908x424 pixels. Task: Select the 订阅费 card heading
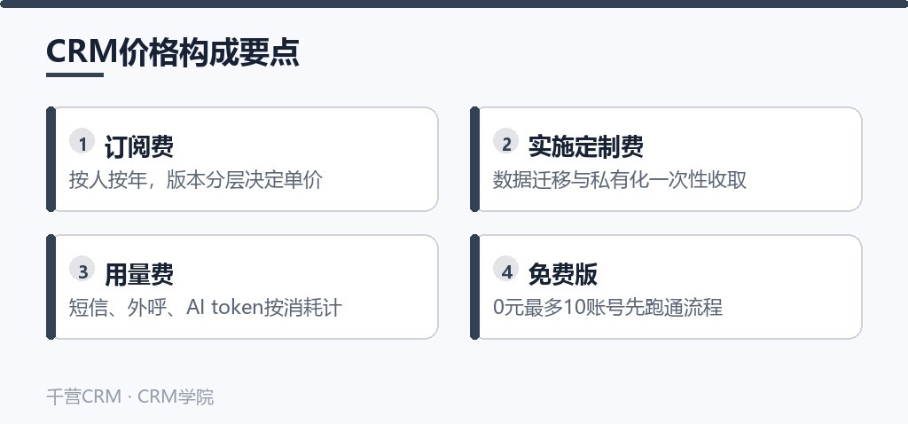point(139,146)
